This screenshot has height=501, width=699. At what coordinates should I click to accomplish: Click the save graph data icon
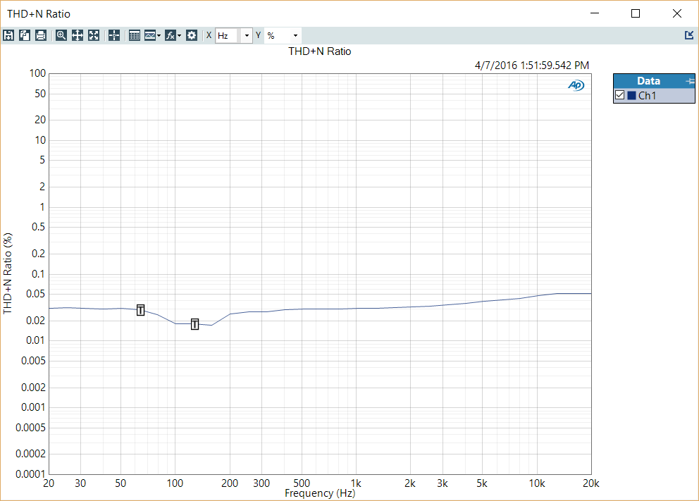coord(8,35)
